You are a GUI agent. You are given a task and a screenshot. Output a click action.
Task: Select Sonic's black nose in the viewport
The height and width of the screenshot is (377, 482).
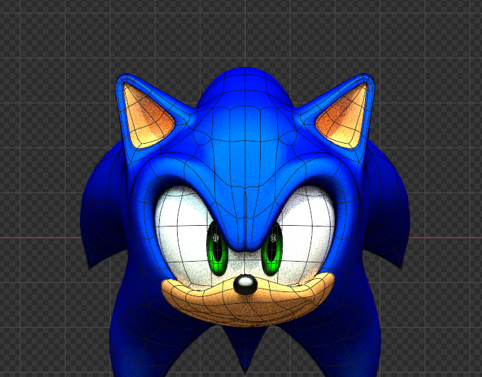pyautogui.click(x=245, y=284)
